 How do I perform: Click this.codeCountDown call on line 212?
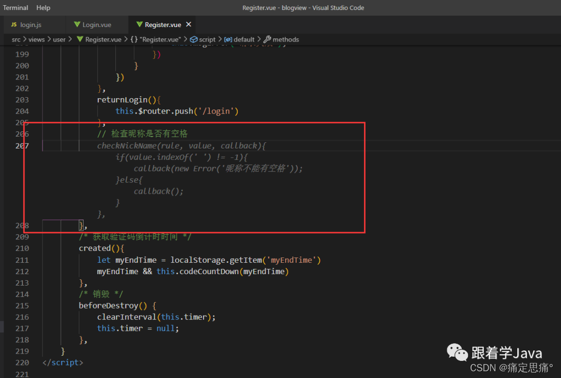coord(197,272)
